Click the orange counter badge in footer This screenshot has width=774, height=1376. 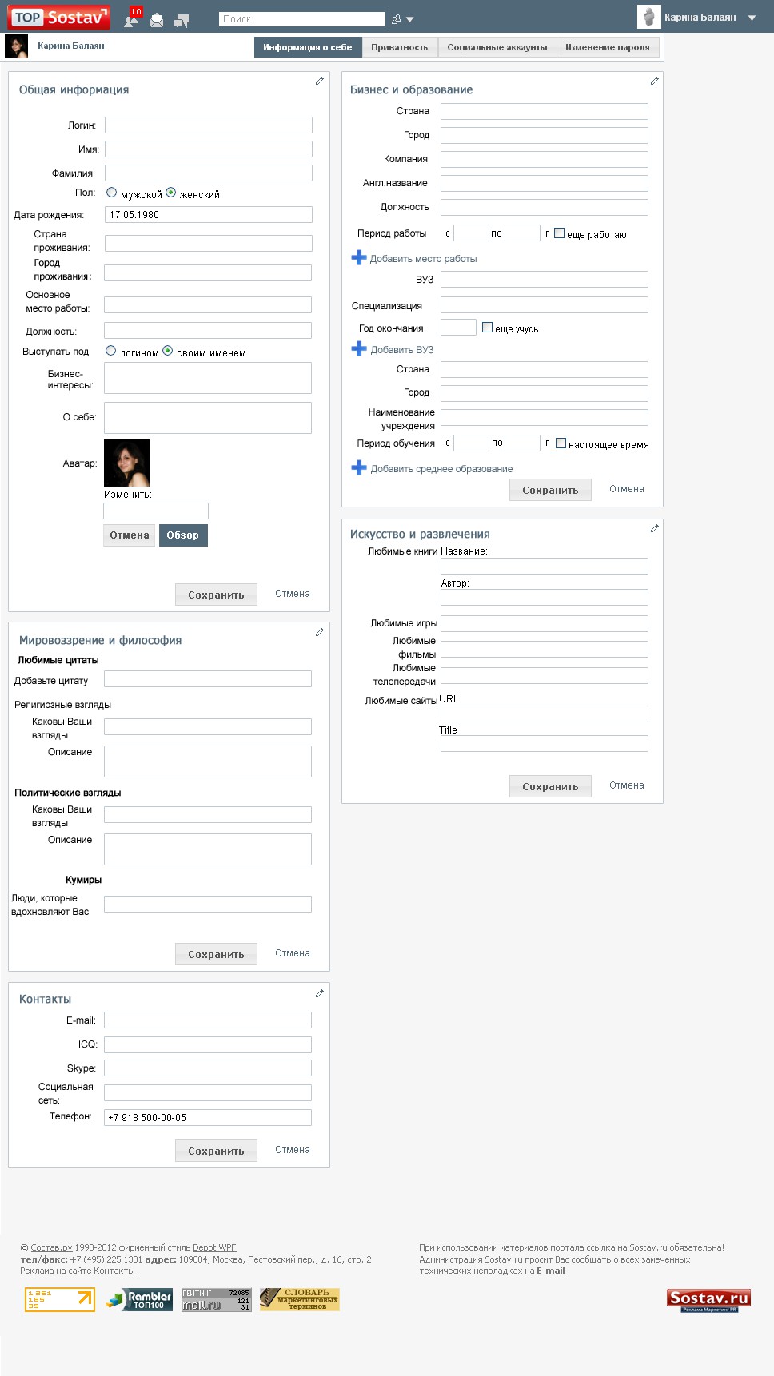coord(60,1299)
